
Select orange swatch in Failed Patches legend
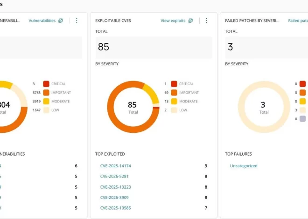click(x=302, y=93)
